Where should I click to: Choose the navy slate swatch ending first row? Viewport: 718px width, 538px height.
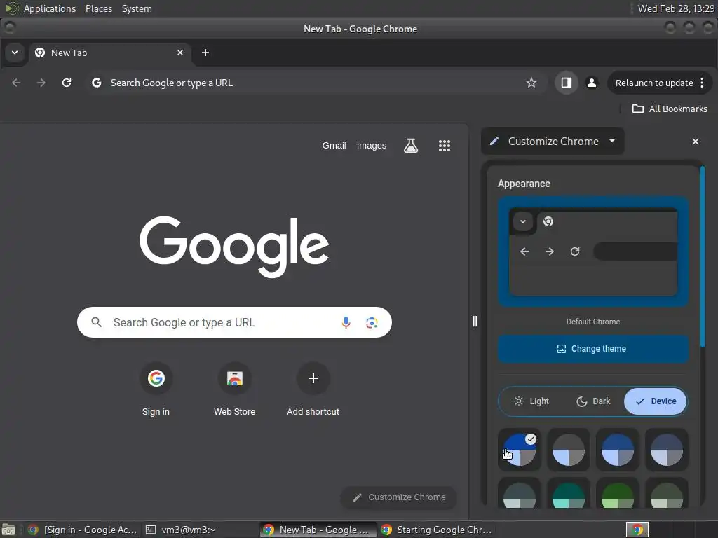tap(666, 450)
